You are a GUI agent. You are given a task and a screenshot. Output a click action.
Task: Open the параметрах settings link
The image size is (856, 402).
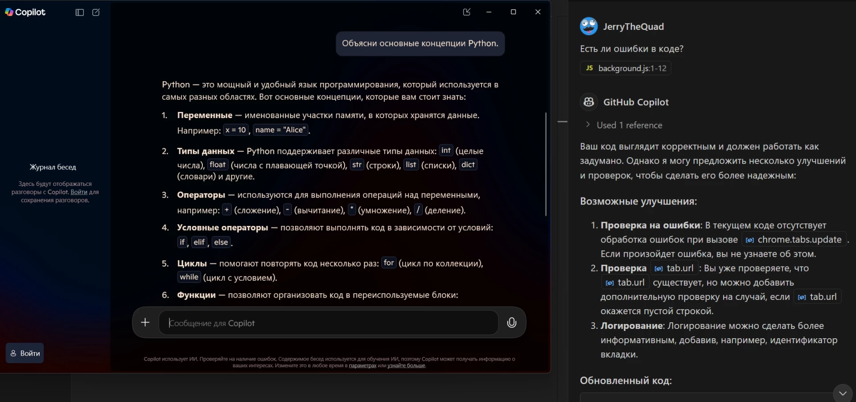pos(362,365)
